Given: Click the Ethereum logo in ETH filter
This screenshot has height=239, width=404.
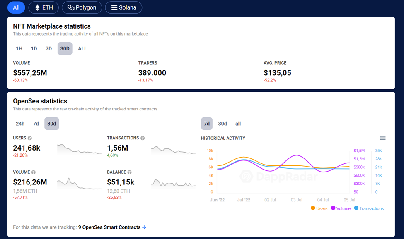Looking at the screenshot, I should 37,7.
